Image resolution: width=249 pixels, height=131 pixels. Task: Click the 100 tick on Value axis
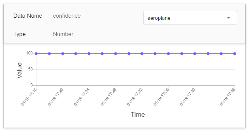pos(29,53)
